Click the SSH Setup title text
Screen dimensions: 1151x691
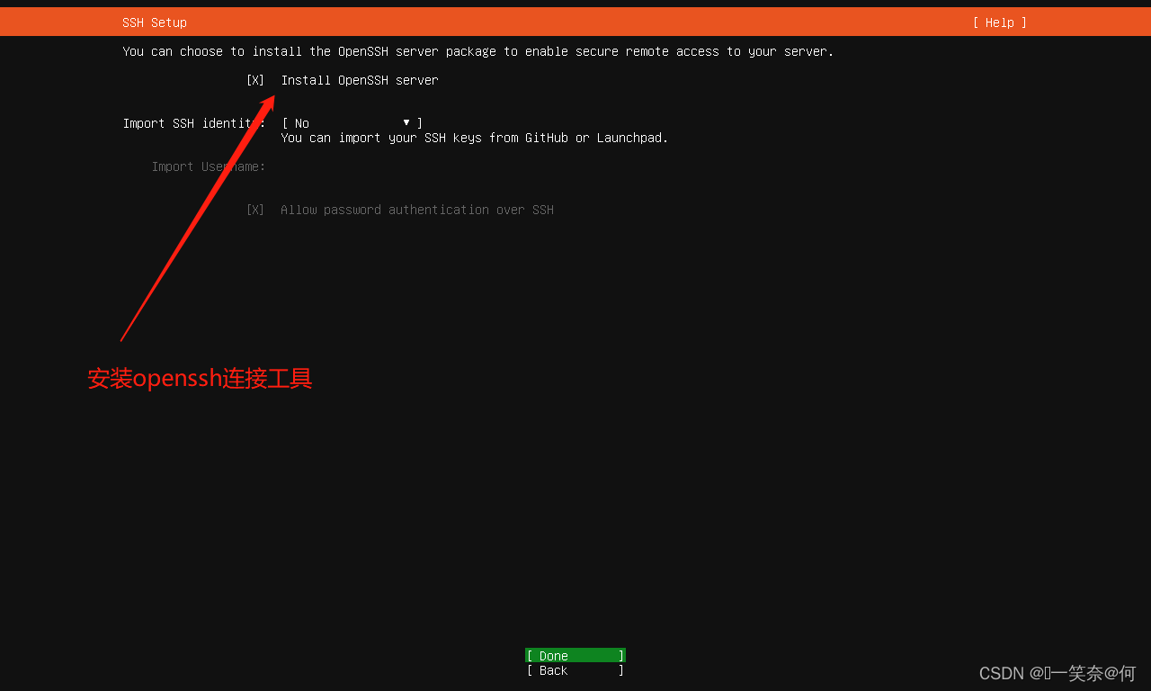[x=155, y=22]
